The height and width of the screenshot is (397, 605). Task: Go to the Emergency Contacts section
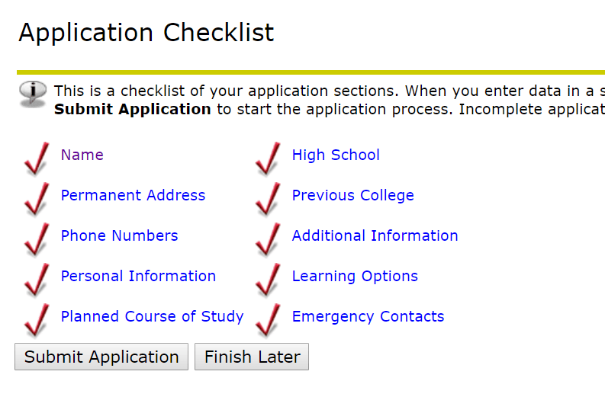click(368, 317)
